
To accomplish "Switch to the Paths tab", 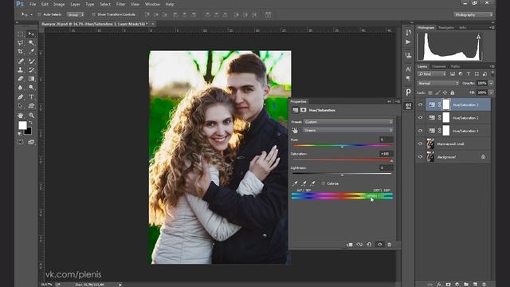I will coord(455,66).
